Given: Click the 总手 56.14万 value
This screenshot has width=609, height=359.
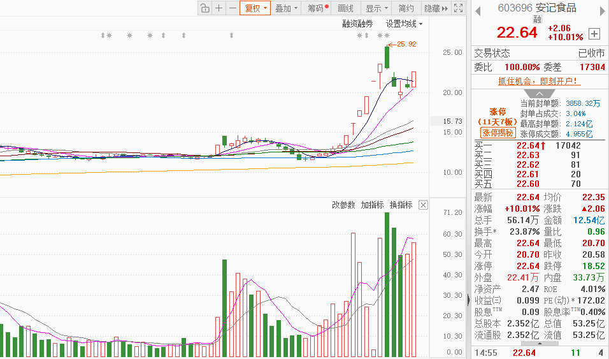Looking at the screenshot, I should (x=523, y=220).
